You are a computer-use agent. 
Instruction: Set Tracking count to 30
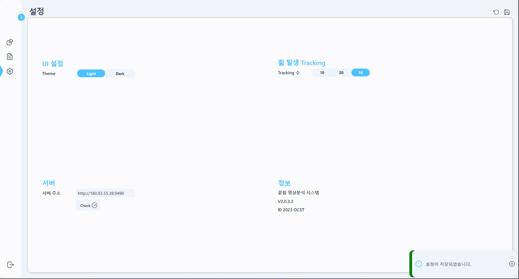coord(360,73)
